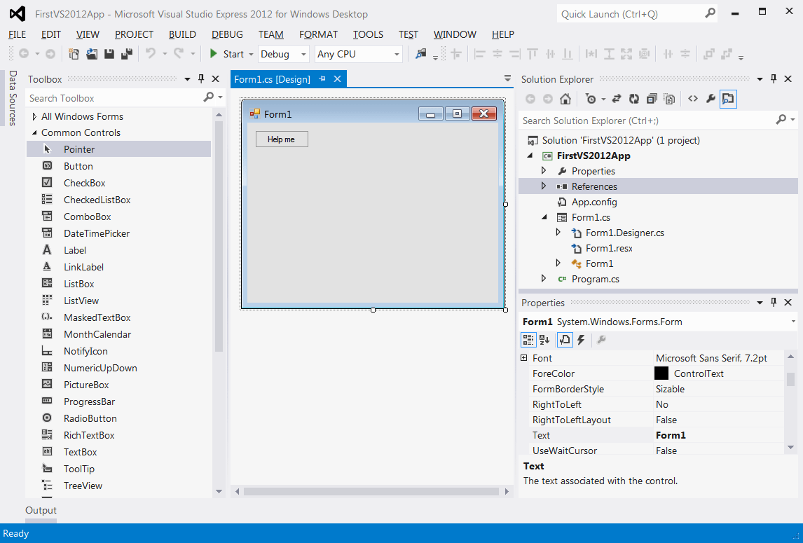Toggle Alphabetical sort in Properties panel
The width and height of the screenshot is (803, 543).
tap(545, 340)
